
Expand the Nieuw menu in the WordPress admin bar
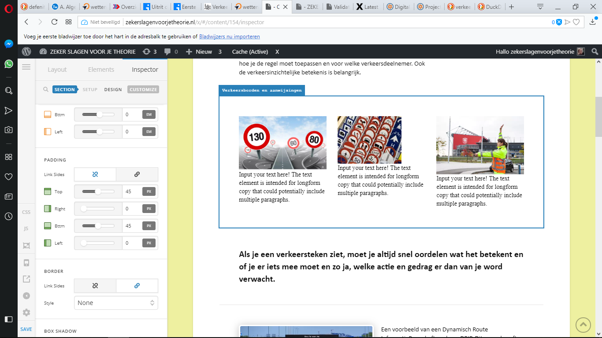pyautogui.click(x=198, y=51)
